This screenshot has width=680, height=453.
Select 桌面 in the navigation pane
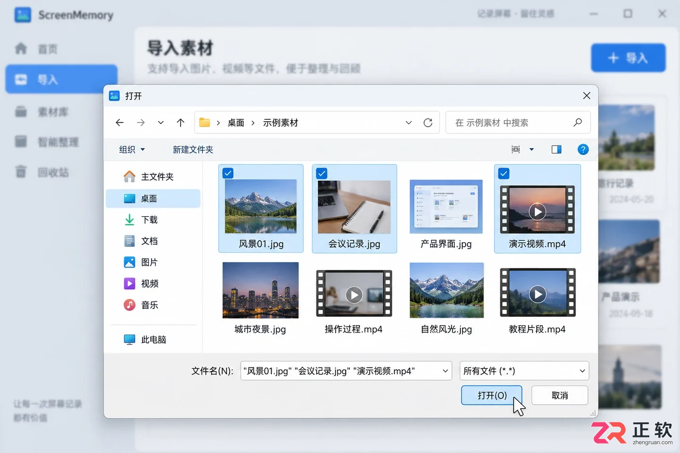point(153,199)
